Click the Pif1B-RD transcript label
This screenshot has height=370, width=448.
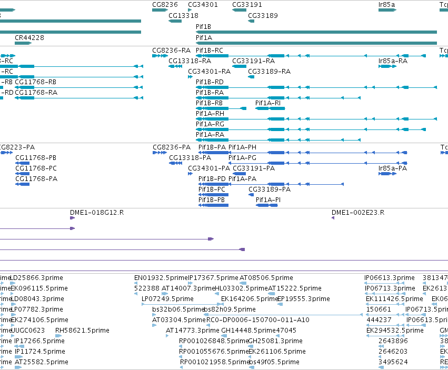pyautogui.click(x=210, y=82)
